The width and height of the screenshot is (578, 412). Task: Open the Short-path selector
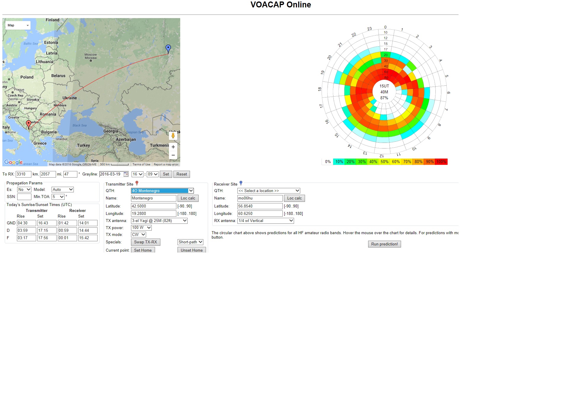pyautogui.click(x=190, y=242)
